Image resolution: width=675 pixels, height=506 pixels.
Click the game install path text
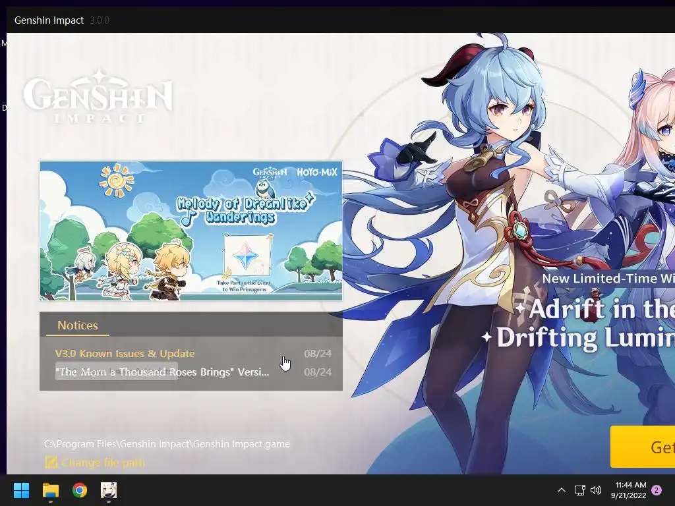point(167,444)
